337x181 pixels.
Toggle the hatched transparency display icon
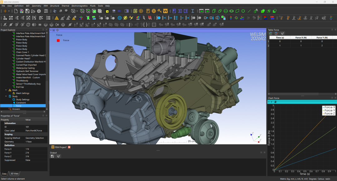coord(127,11)
